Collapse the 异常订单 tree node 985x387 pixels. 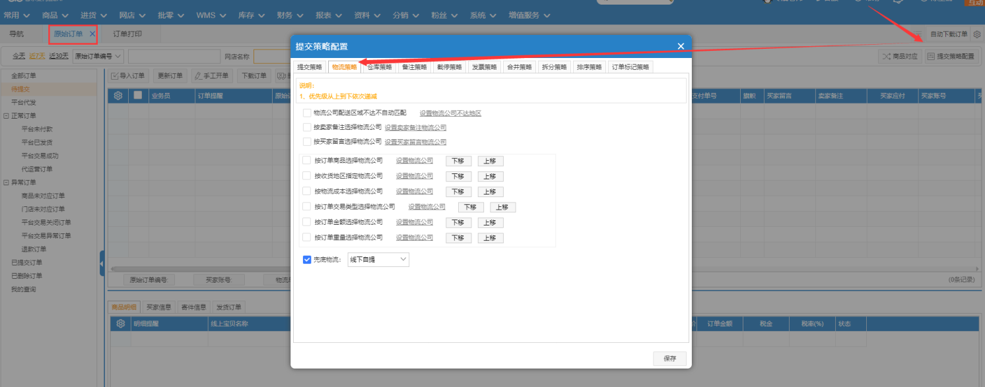point(6,183)
